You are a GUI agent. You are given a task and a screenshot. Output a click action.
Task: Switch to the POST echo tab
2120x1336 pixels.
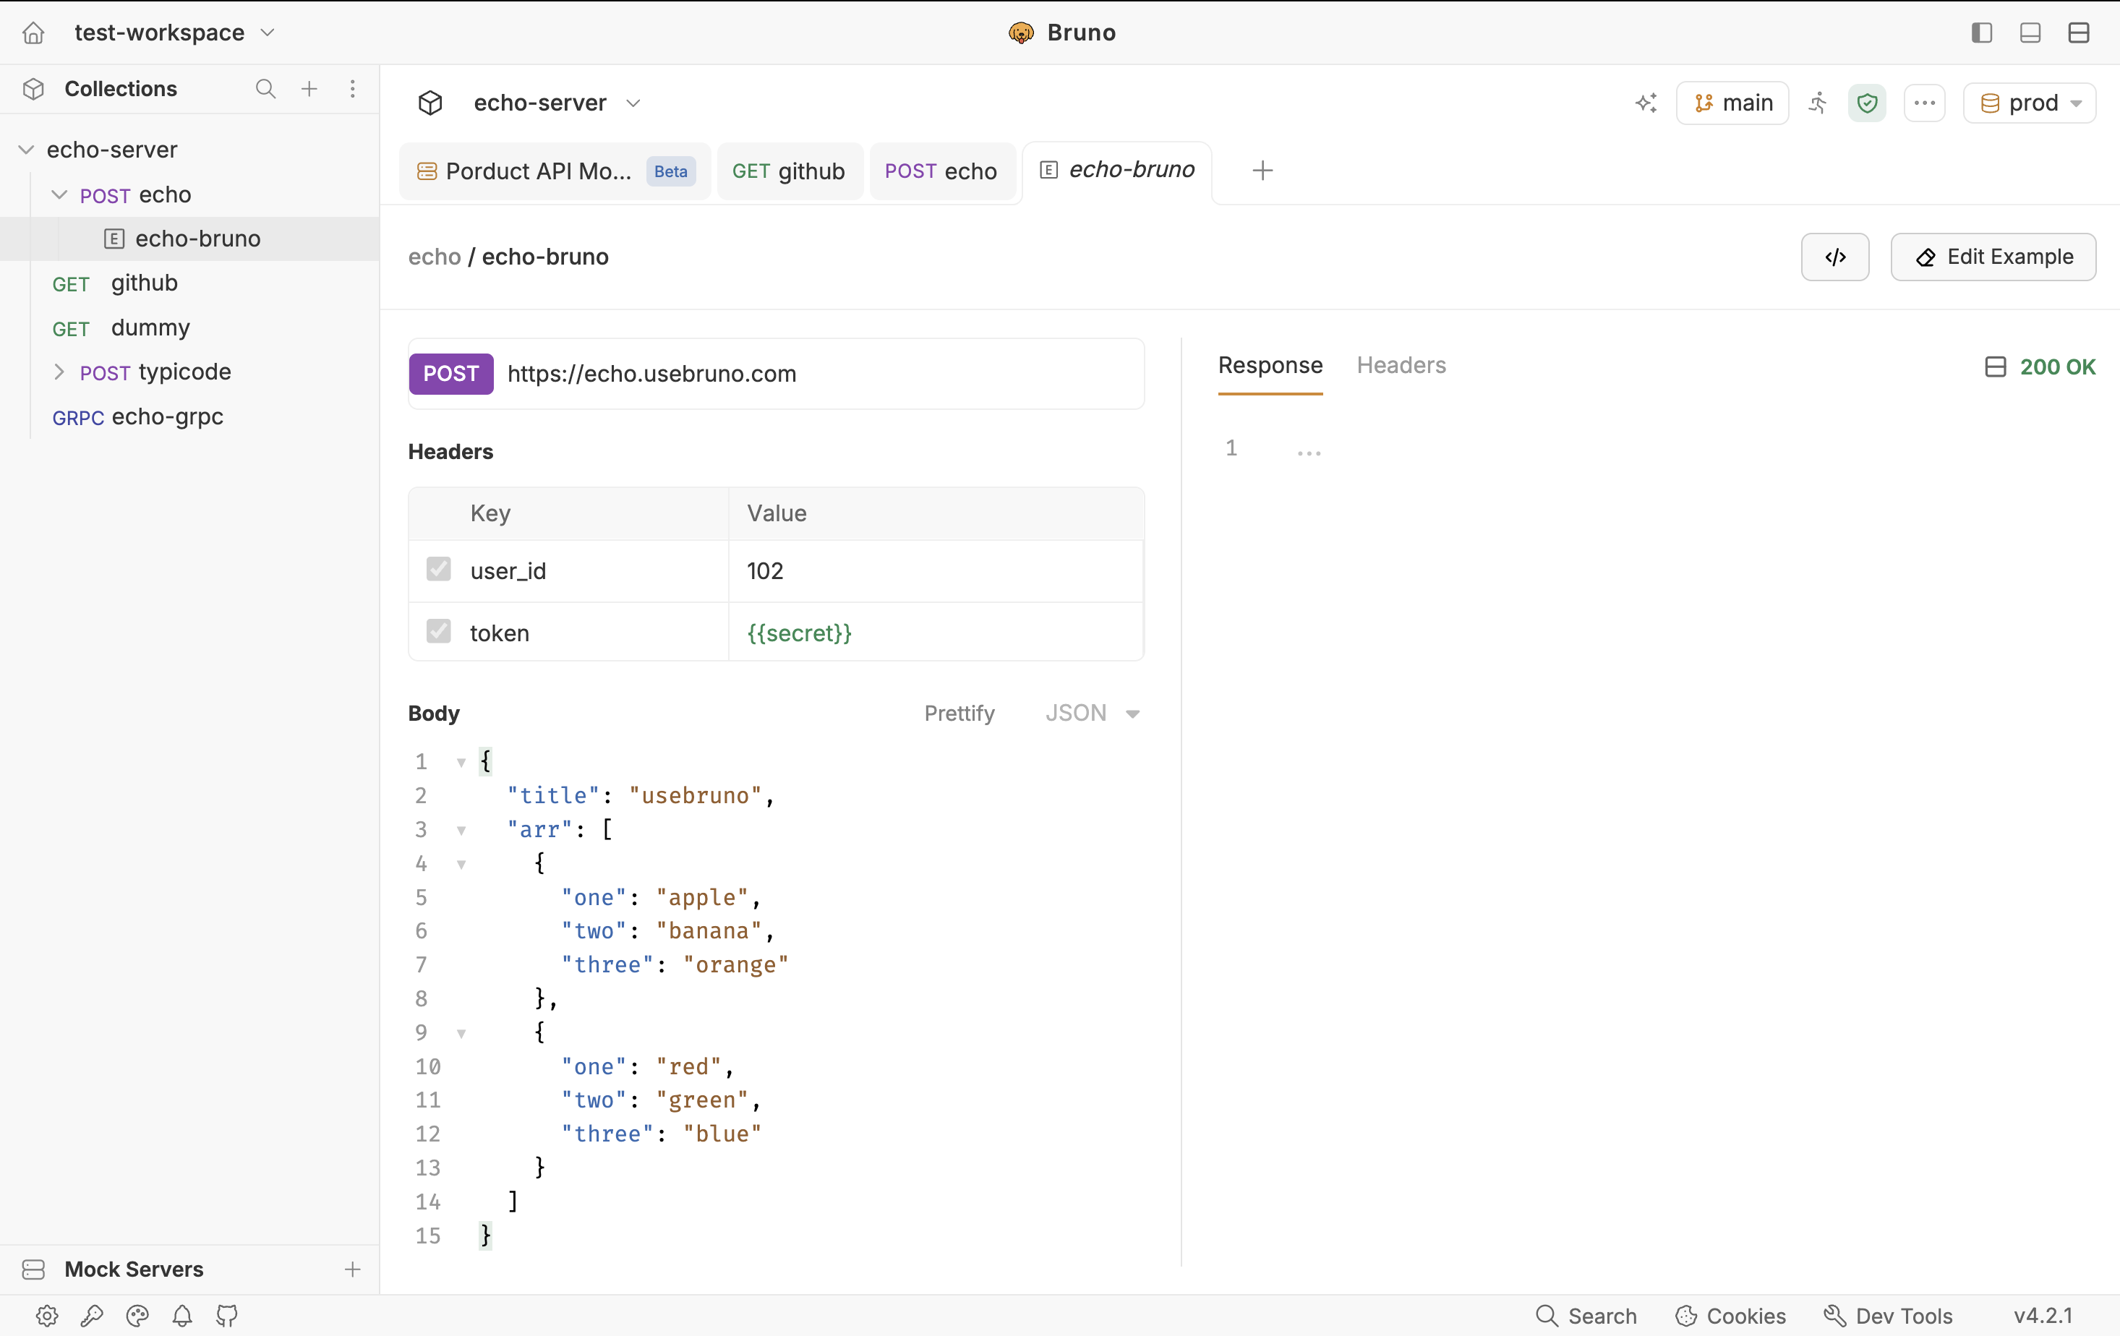tap(941, 171)
